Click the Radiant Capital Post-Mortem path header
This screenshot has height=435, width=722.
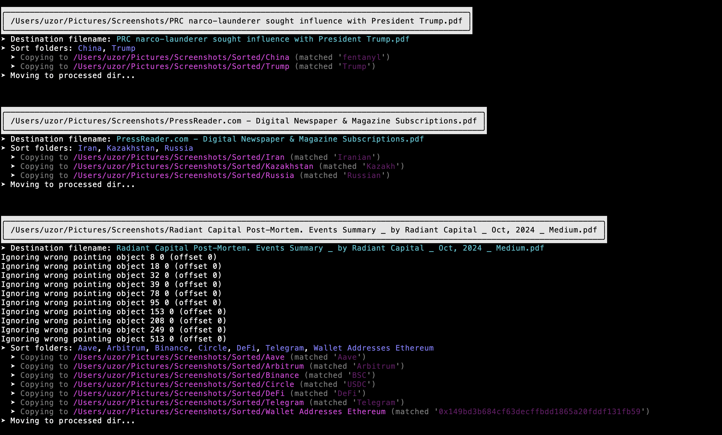tap(304, 230)
